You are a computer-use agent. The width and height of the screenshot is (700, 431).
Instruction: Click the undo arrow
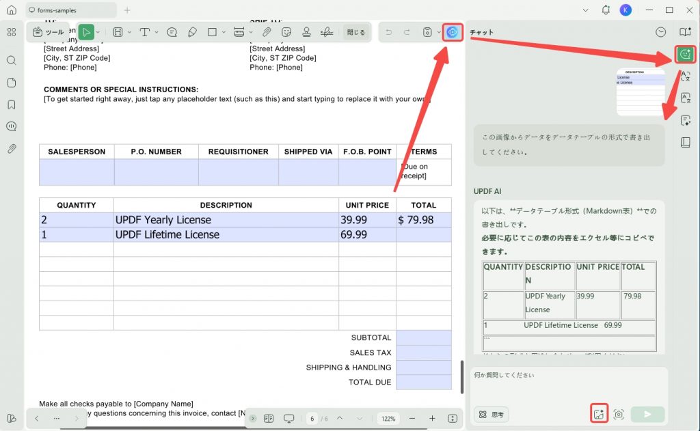(389, 32)
